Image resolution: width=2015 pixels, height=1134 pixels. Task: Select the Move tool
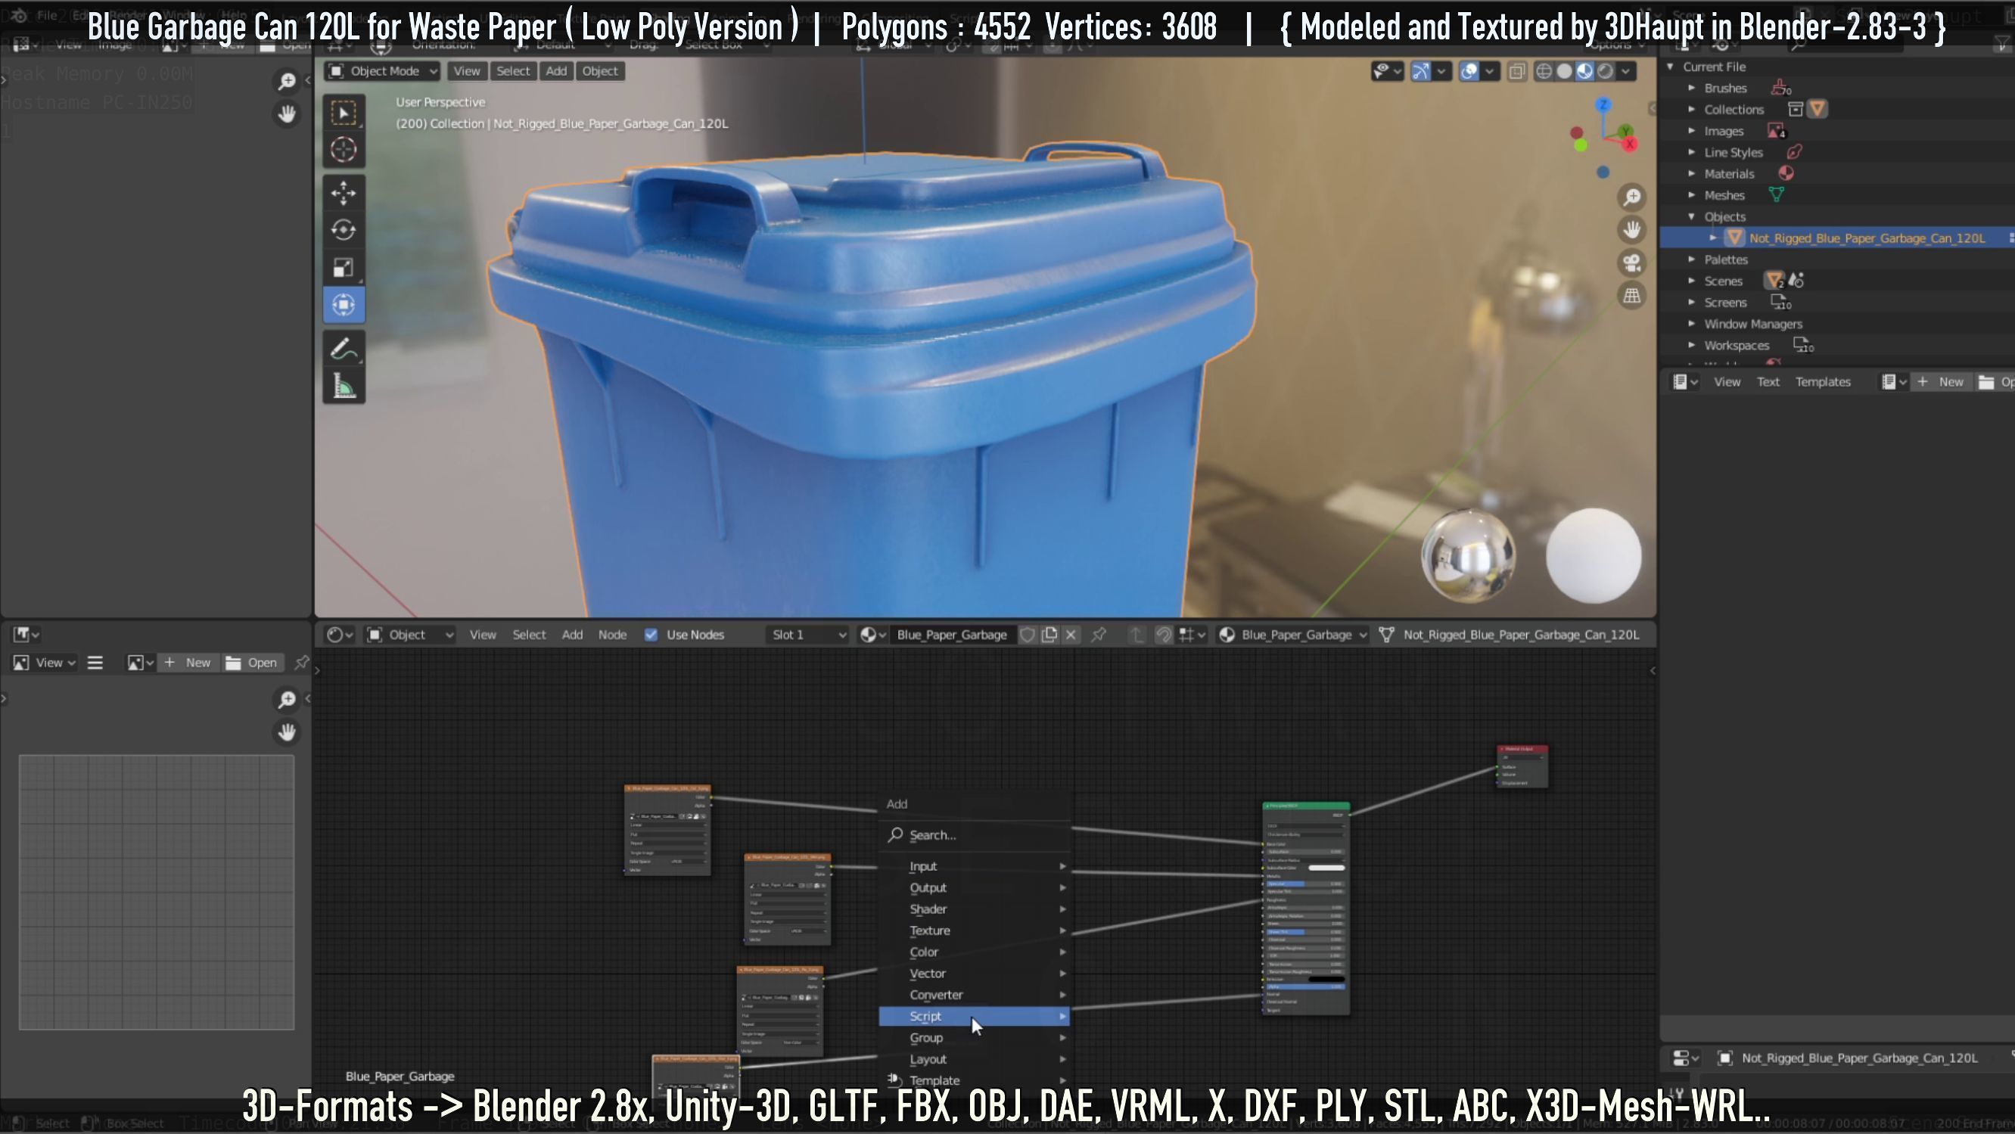point(344,192)
